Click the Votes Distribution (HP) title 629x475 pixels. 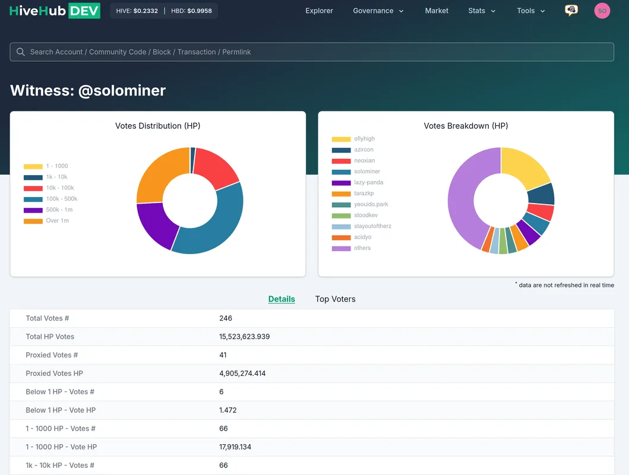coord(157,126)
